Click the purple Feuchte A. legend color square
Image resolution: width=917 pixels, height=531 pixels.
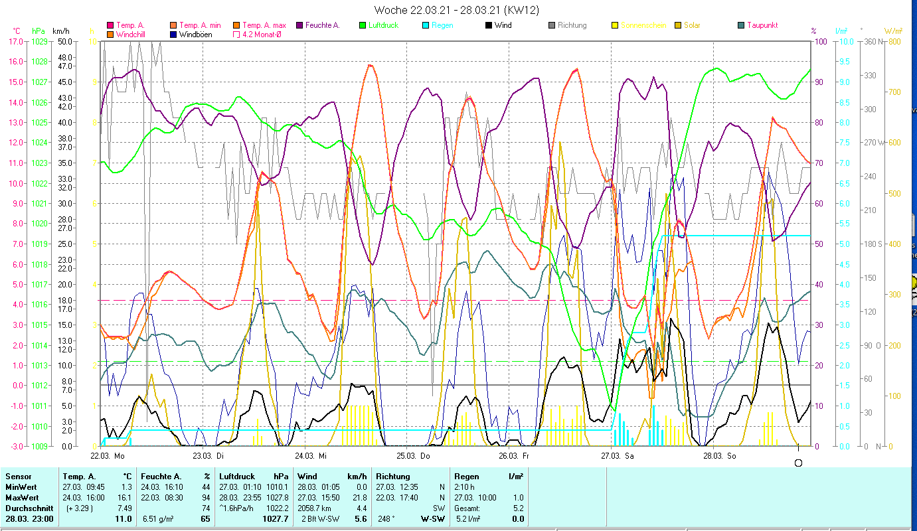300,25
